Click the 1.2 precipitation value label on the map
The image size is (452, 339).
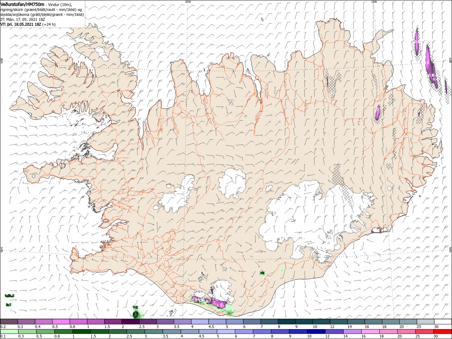coord(135,308)
